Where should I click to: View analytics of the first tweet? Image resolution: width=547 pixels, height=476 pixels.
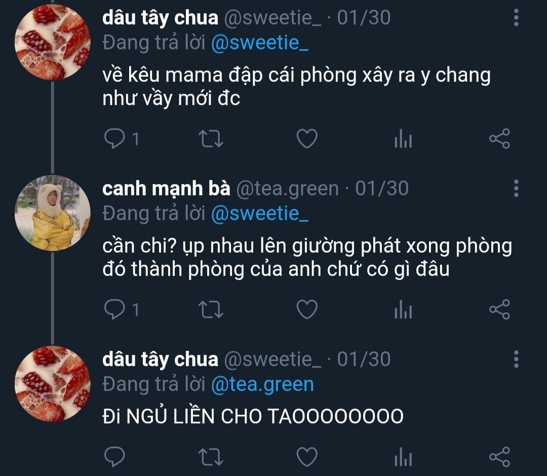403,139
